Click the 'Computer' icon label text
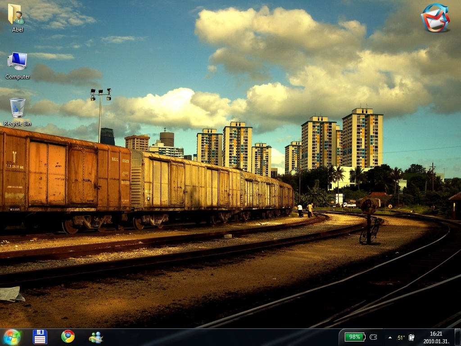461x346 pixels. point(18,77)
